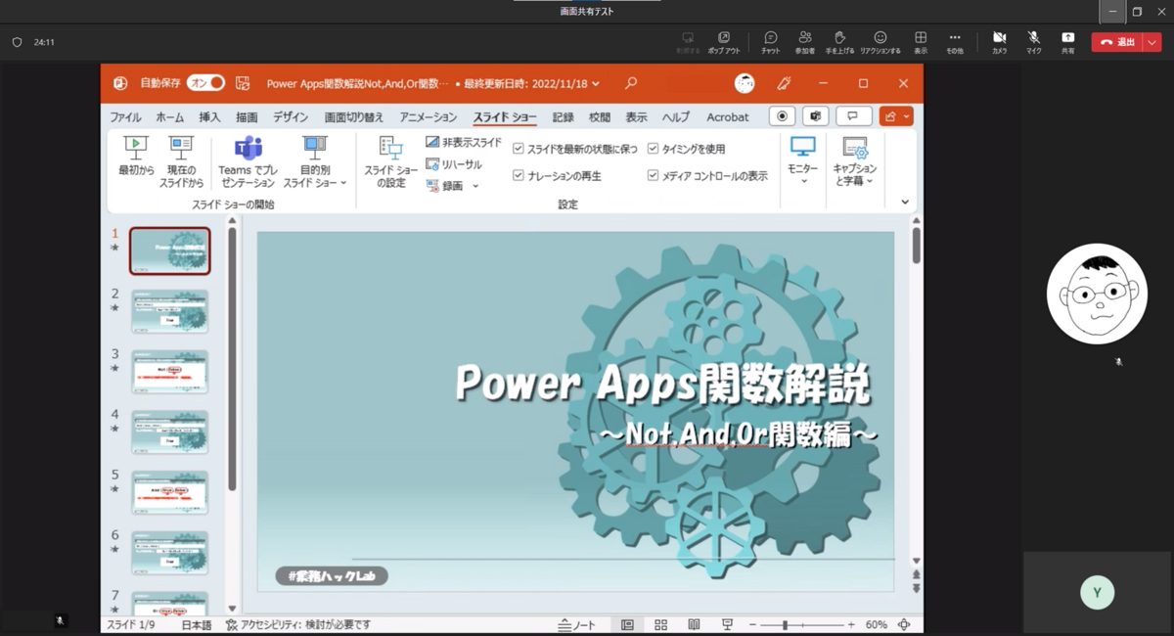The width and height of the screenshot is (1174, 636).
Task: Pop out the shared content window
Action: click(x=724, y=41)
